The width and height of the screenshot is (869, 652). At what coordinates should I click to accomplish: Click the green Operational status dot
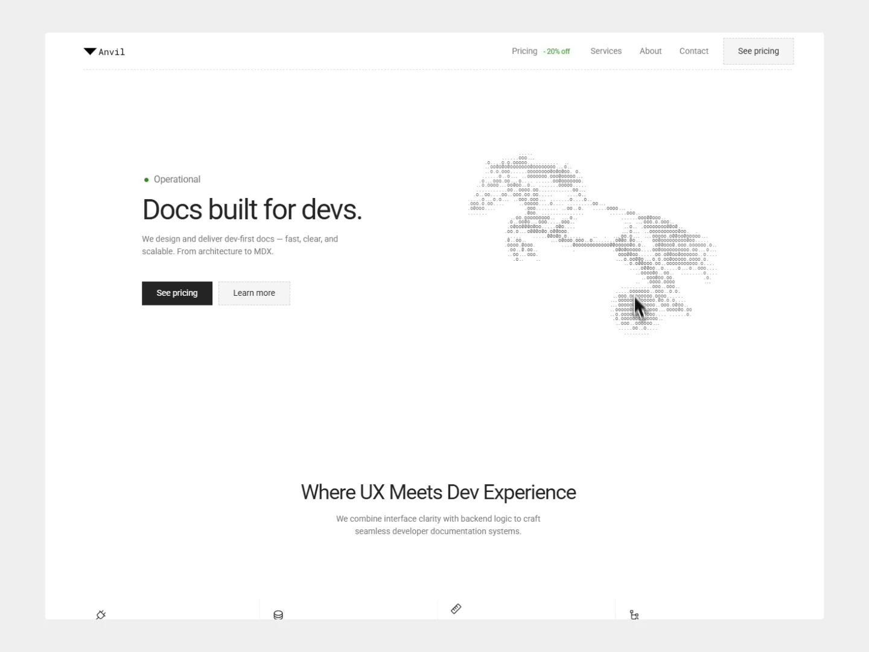[146, 180]
